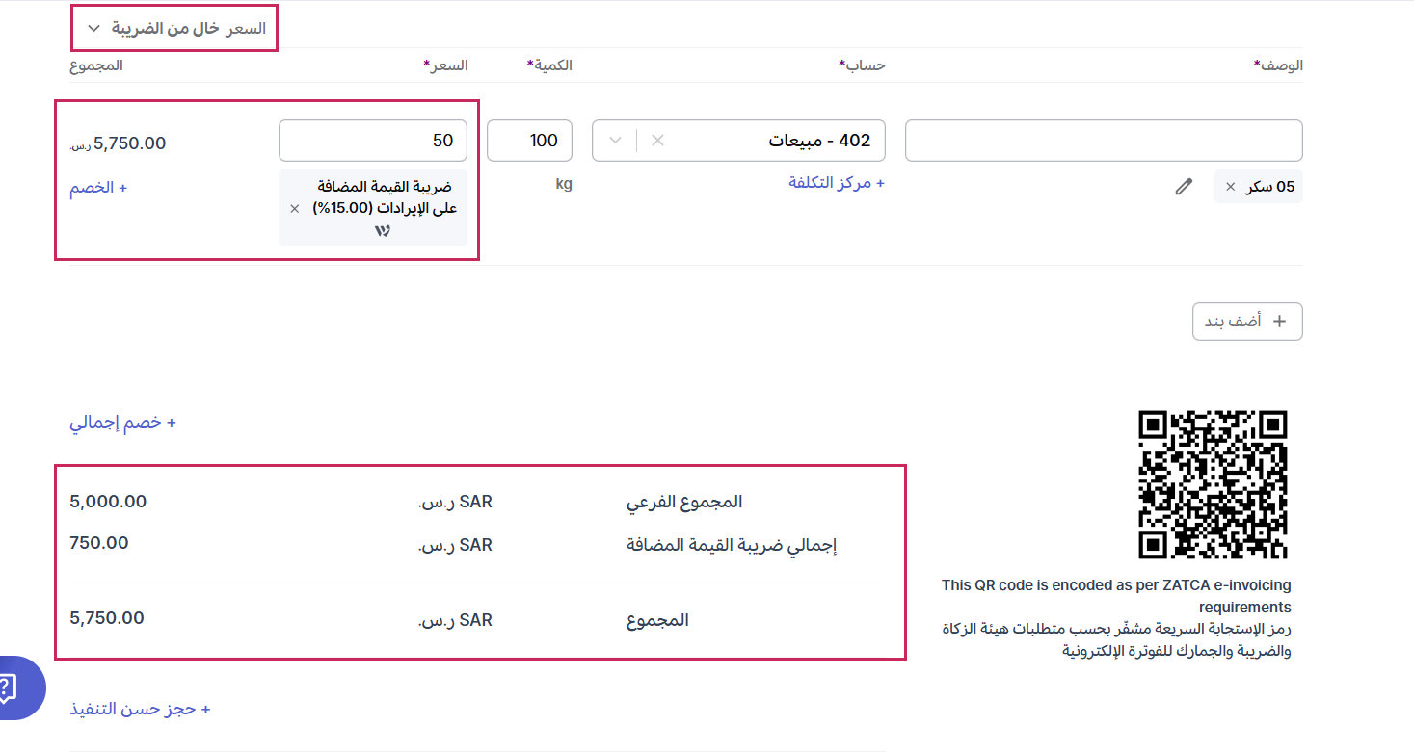Click the "+ حجز حسن التنفيذ" link
1414x752 pixels.
coord(140,710)
